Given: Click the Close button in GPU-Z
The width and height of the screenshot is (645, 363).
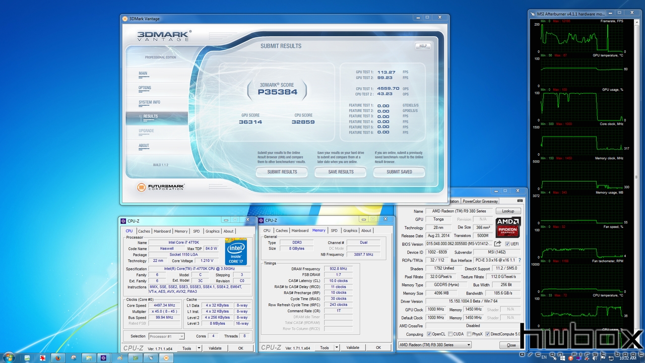Looking at the screenshot, I should coord(511,345).
